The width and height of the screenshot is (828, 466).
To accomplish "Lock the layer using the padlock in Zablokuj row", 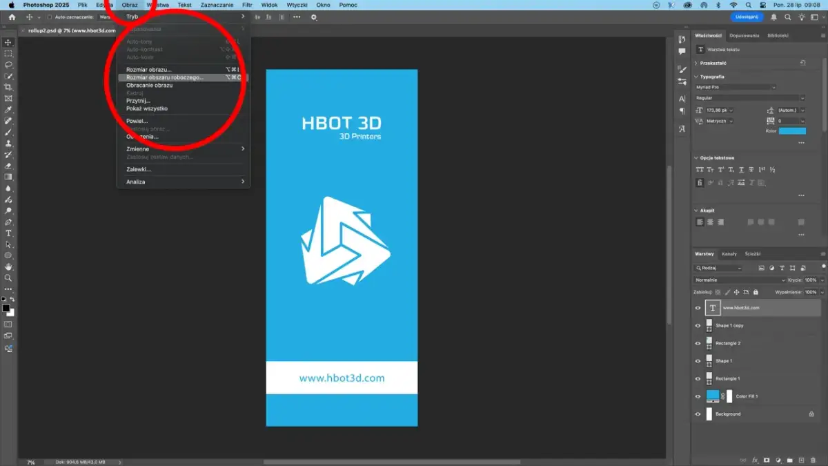I will click(756, 292).
